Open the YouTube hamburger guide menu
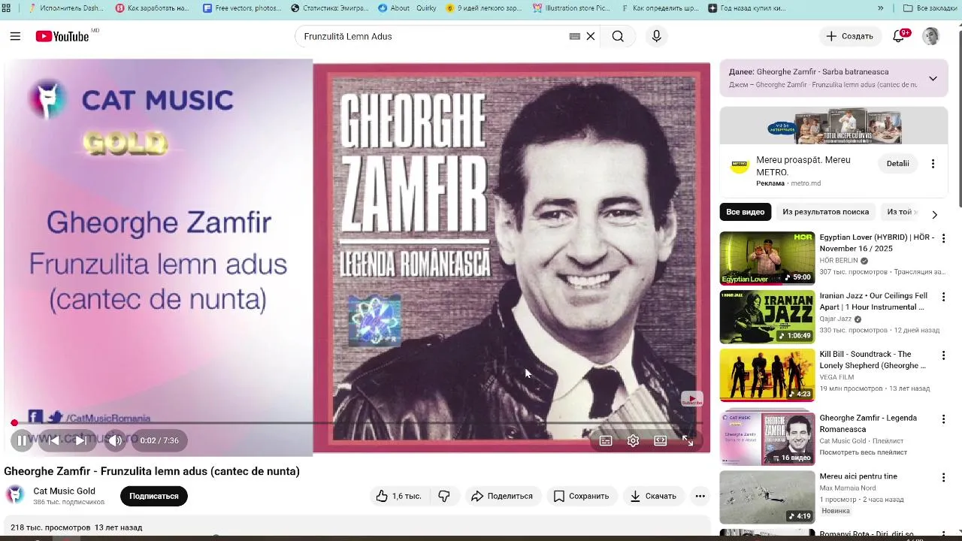 click(15, 36)
